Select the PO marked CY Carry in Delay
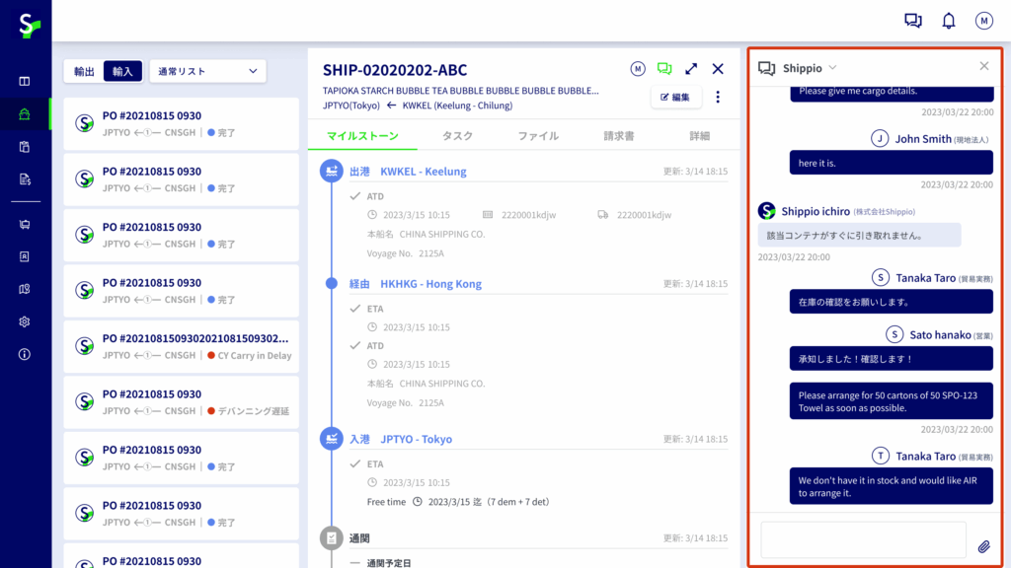This screenshot has height=568, width=1011. (x=181, y=347)
